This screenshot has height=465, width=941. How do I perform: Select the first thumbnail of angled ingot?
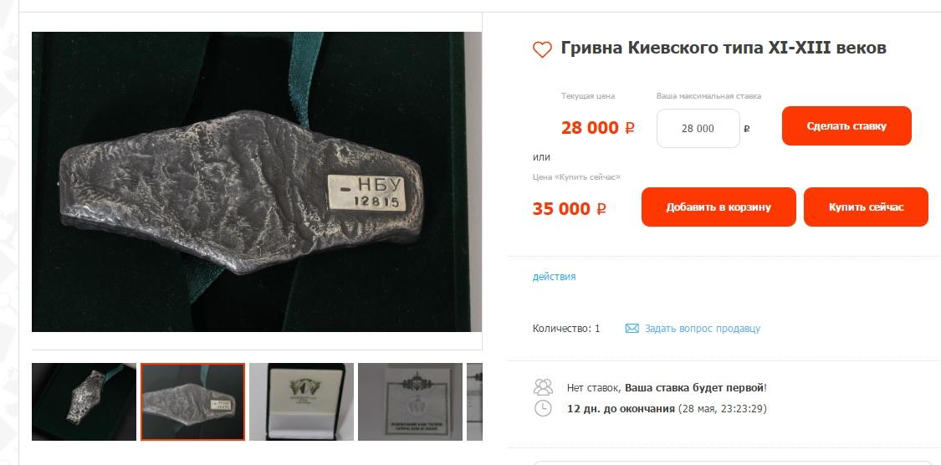coord(84,401)
